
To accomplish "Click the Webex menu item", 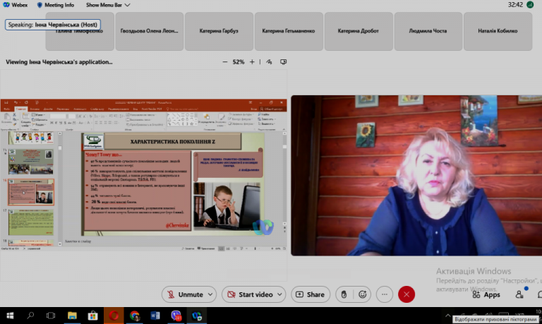I will point(16,5).
